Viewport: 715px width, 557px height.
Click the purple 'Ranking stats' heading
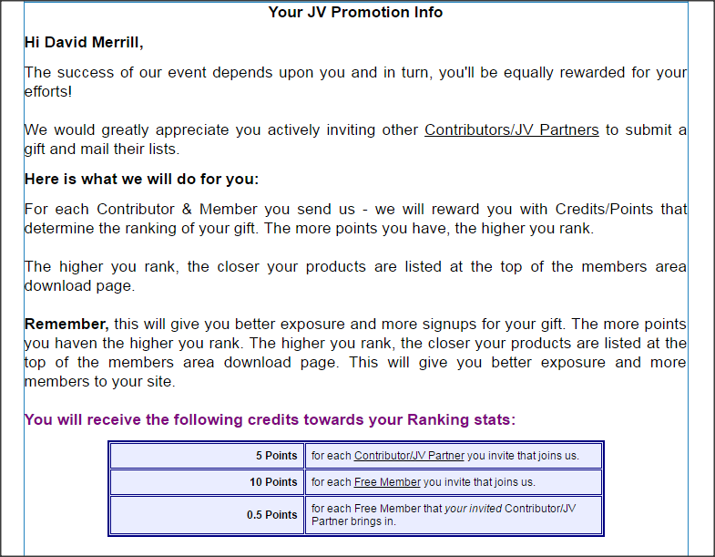pyautogui.click(x=270, y=419)
